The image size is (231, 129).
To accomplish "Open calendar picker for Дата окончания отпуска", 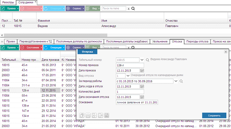I will (x=142, y=97).
